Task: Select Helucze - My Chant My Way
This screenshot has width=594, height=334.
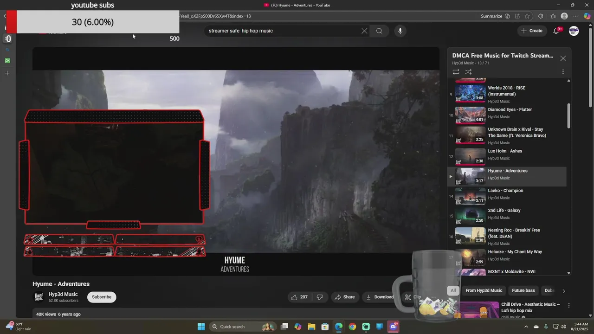Action: 507,257
